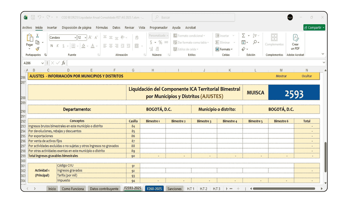Open the Candara font name dropdown

pyautogui.click(x=76, y=37)
